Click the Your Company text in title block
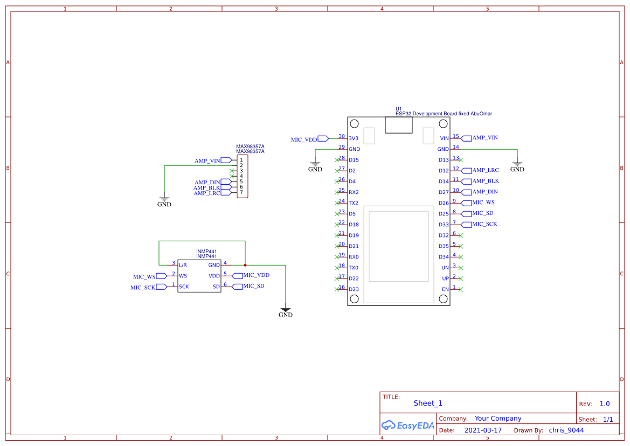The image size is (630, 446). [x=497, y=418]
